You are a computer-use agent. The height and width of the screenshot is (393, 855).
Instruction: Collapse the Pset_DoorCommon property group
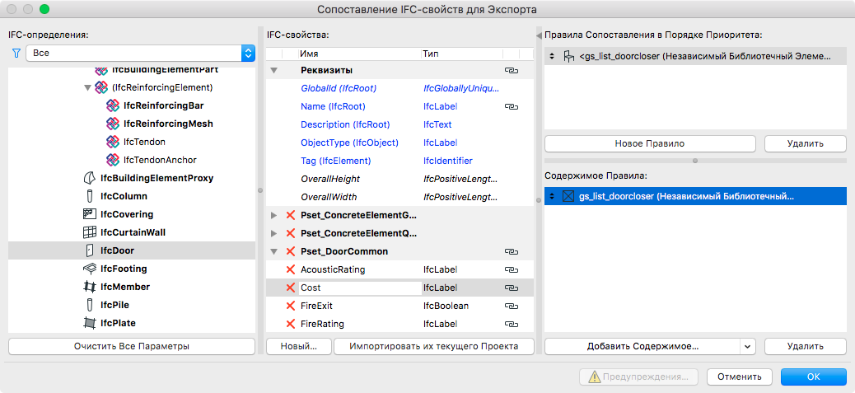(x=274, y=251)
